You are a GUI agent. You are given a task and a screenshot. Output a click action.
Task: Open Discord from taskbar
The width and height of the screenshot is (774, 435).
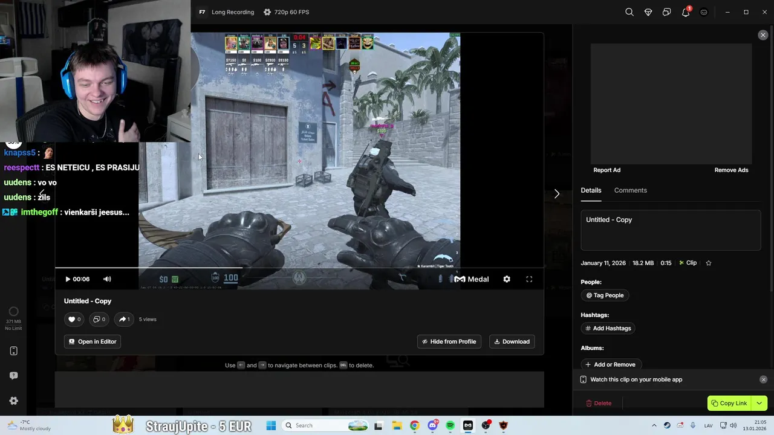coord(432,425)
